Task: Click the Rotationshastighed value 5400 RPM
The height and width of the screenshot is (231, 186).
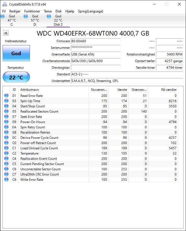Action: point(170,54)
